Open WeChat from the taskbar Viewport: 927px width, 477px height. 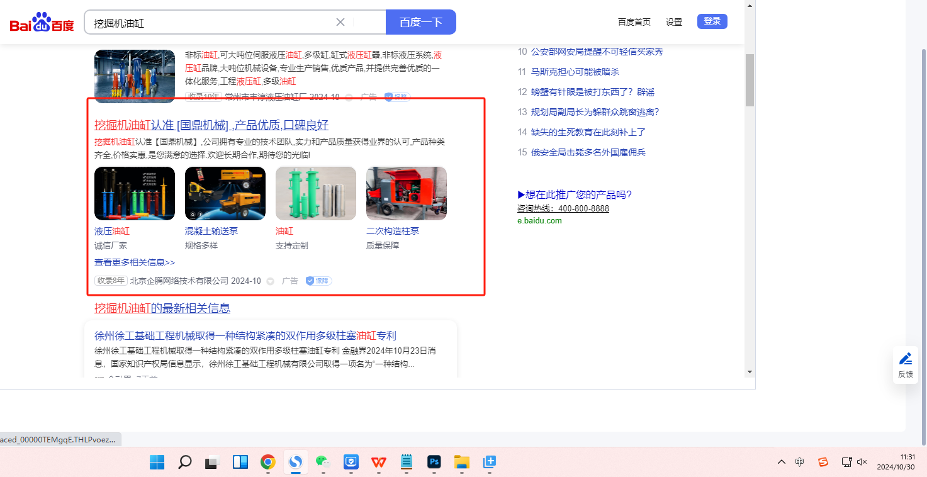coord(323,463)
